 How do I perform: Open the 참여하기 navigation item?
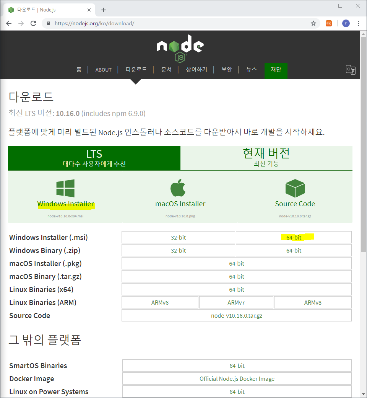tap(196, 70)
